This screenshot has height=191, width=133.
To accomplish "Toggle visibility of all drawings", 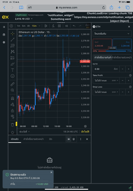I will coord(12,117).
